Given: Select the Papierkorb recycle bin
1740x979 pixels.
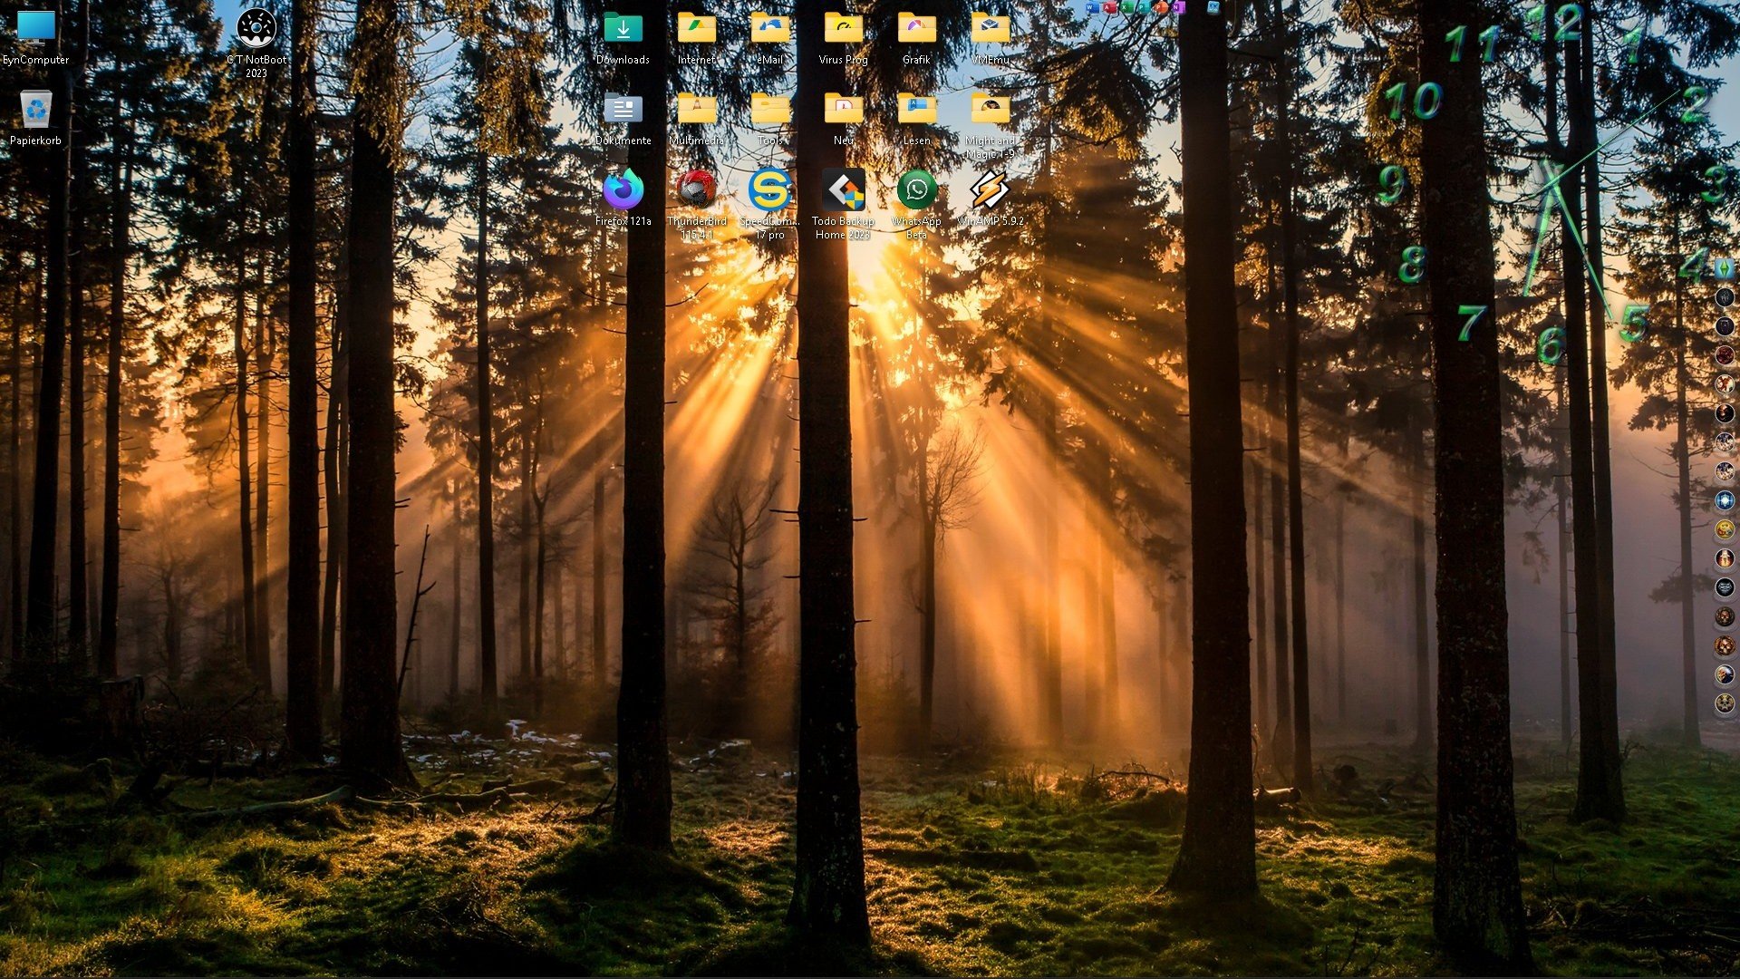Looking at the screenshot, I should pos(35,110).
